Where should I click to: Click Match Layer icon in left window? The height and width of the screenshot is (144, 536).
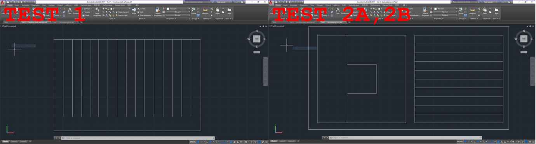click(x=122, y=15)
